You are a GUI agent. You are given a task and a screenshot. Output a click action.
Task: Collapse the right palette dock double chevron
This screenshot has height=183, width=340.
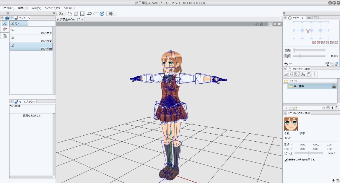coord(284,13)
